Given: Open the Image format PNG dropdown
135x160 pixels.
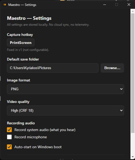Looking at the screenshot, I should (x=65, y=89).
